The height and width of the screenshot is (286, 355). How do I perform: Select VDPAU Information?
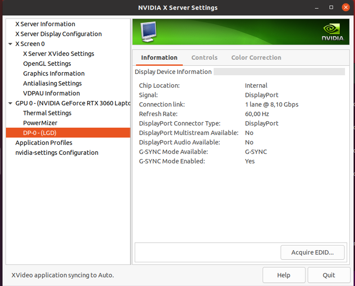pyautogui.click(x=51, y=93)
